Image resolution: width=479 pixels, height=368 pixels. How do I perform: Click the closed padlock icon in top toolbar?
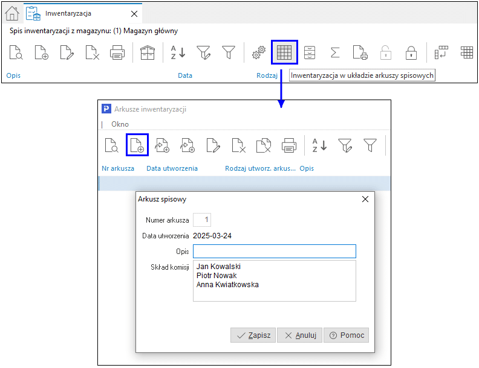point(411,52)
